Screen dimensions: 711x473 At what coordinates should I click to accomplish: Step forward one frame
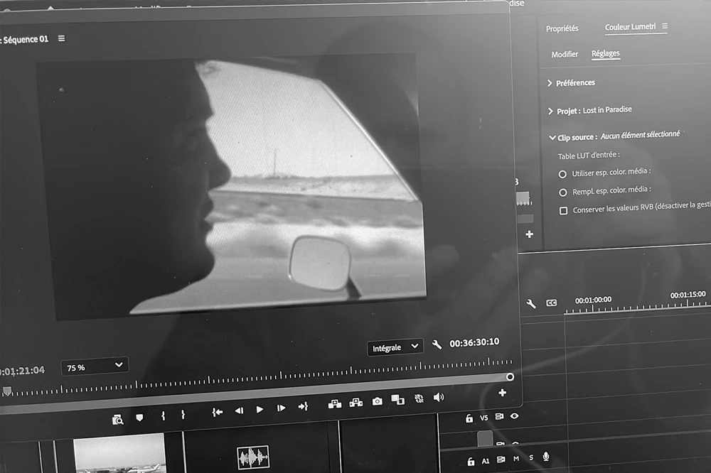pos(281,408)
